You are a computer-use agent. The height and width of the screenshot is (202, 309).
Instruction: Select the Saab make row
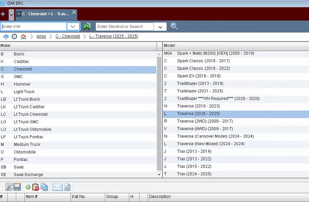point(78,167)
